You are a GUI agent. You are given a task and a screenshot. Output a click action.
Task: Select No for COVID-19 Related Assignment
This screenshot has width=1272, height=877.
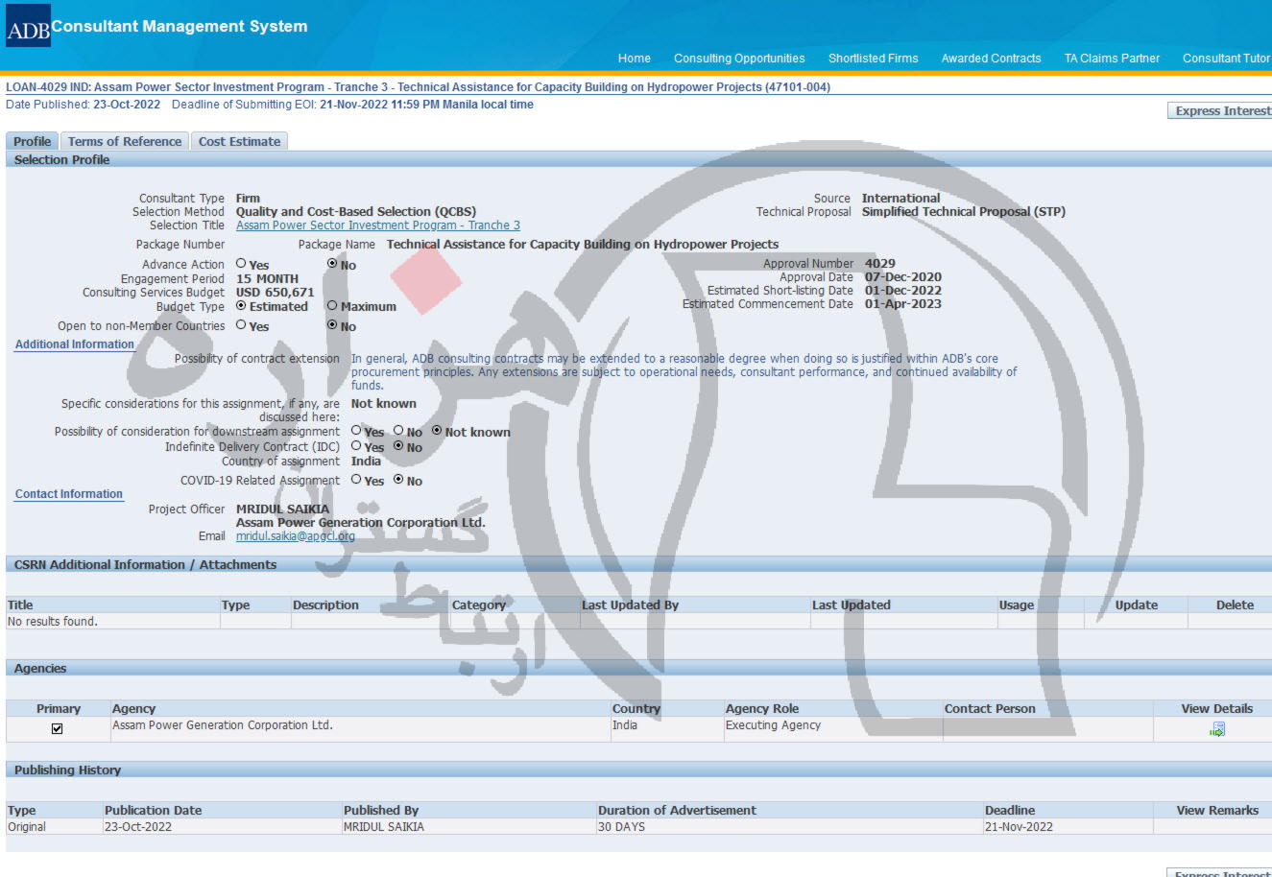[x=398, y=480]
